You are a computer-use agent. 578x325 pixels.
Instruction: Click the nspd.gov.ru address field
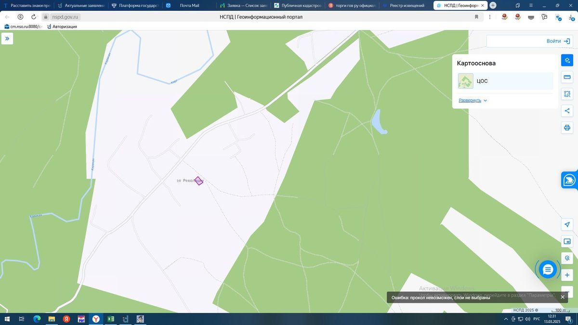[x=65, y=17]
